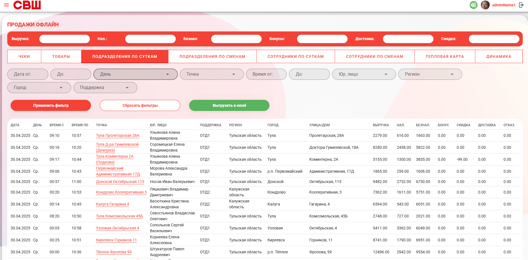Image resolution: width=528 pixels, height=260 pixels.
Task: Click the date До field
Action: pos(71,74)
